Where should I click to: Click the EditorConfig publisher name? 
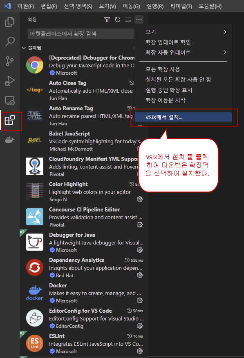point(69,326)
